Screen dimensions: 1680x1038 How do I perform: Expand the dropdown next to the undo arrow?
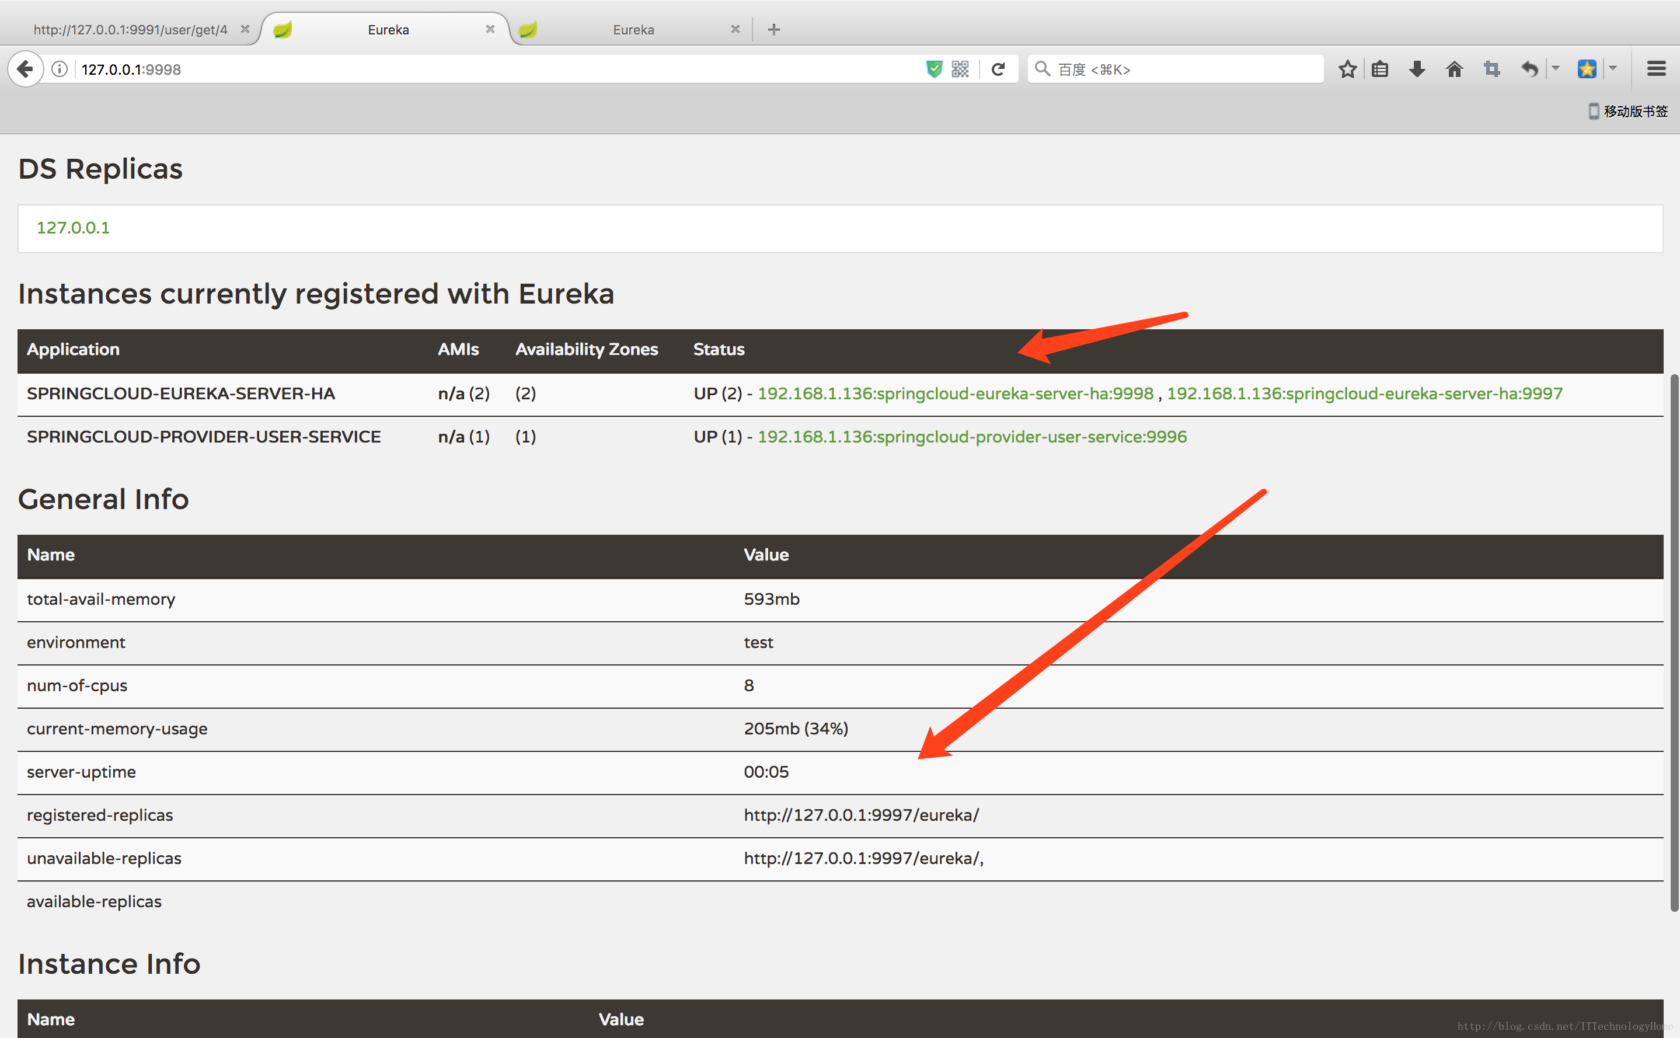point(1556,69)
